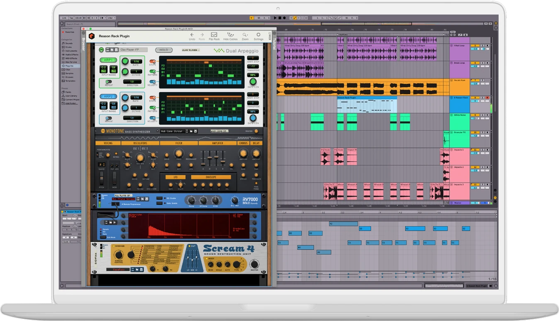Select the ARP1 button

point(108,60)
